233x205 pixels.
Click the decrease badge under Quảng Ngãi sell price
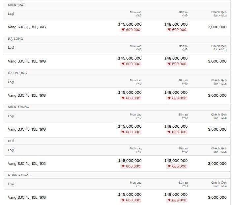(177, 200)
